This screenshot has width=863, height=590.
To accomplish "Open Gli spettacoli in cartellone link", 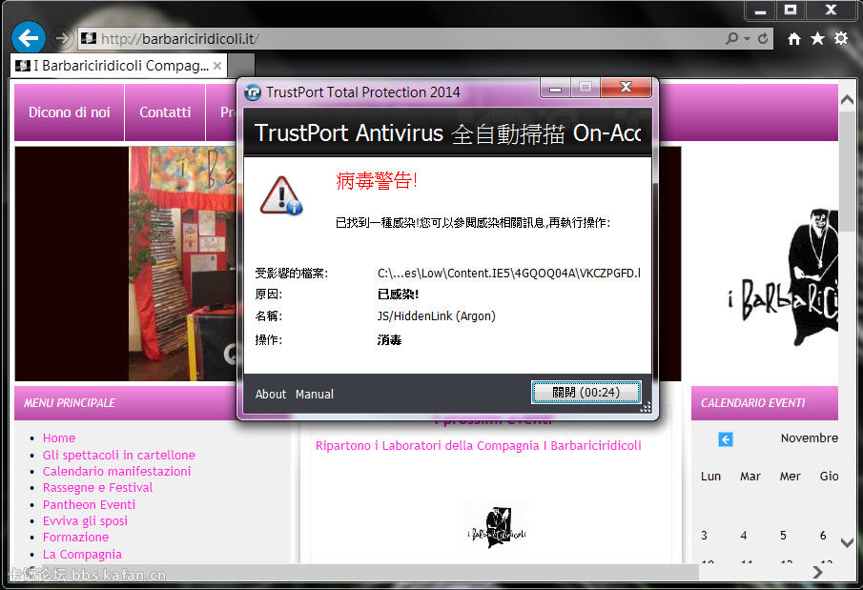I will (119, 456).
